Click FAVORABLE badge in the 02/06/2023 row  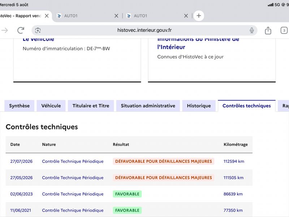point(127,194)
